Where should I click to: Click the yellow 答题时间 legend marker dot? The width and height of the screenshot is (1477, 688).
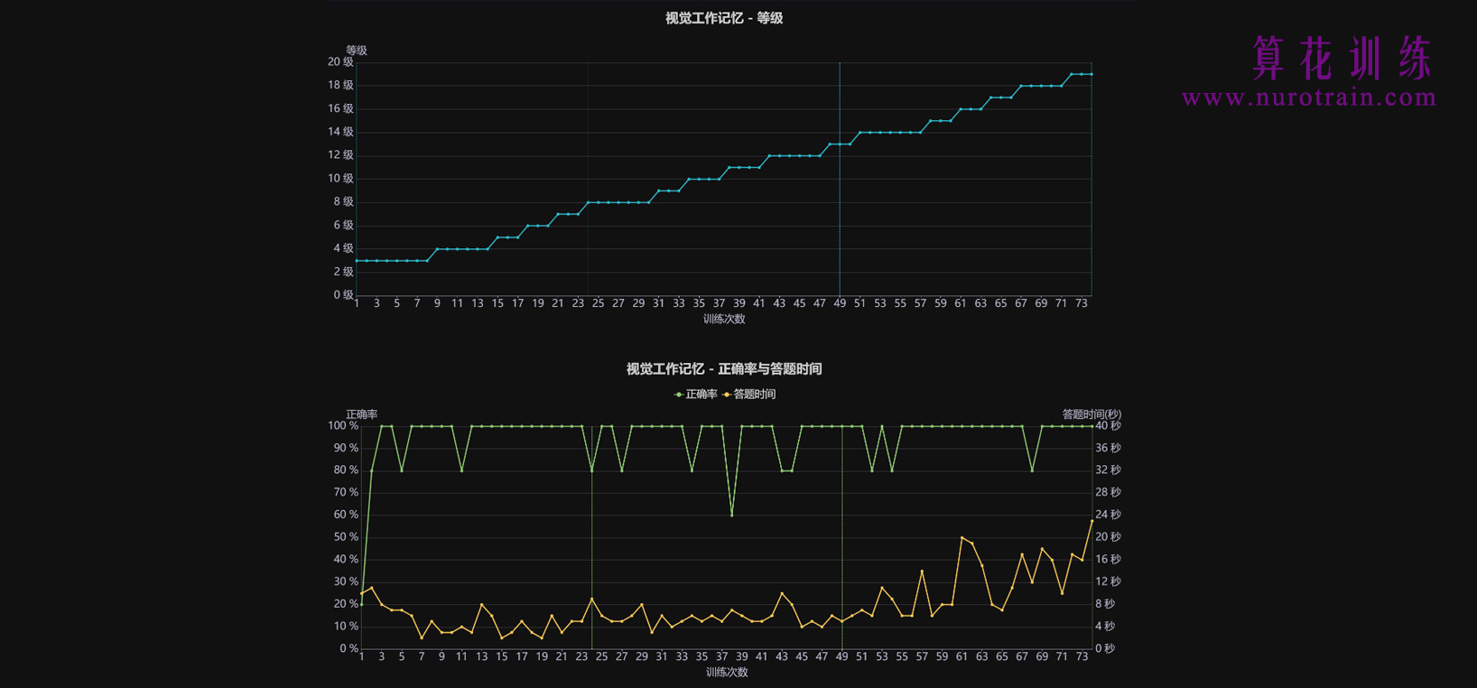727,395
